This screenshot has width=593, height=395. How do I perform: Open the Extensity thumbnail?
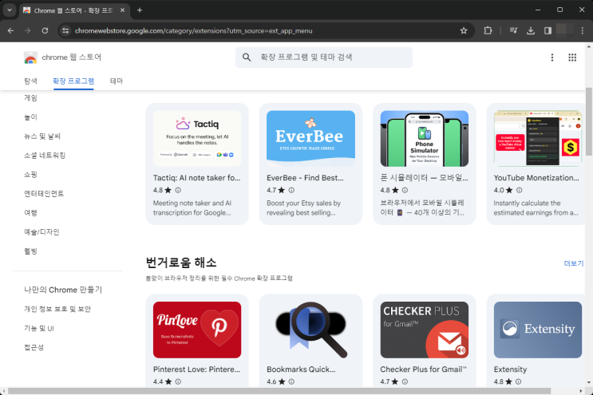coord(538,330)
